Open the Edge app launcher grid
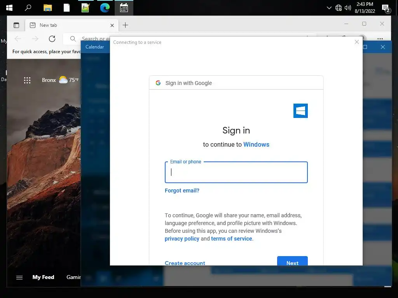This screenshot has width=398, height=298. pos(27,80)
